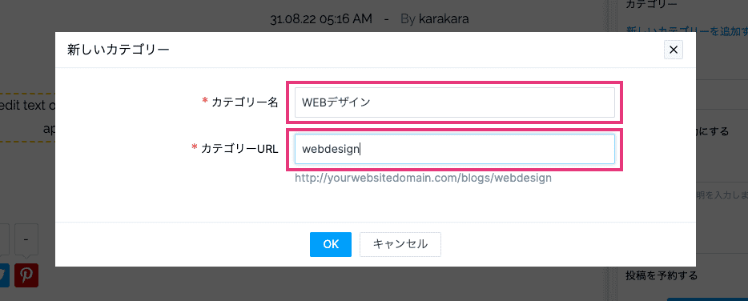Click the Pinterest count bubble showing dash
748x301 pixels.
pyautogui.click(x=26, y=239)
